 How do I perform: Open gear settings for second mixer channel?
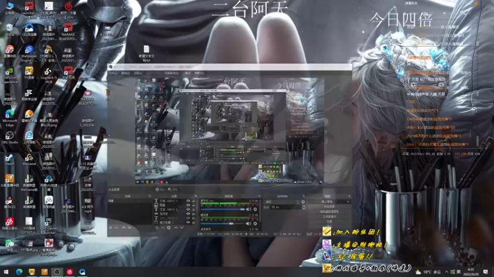point(255,223)
